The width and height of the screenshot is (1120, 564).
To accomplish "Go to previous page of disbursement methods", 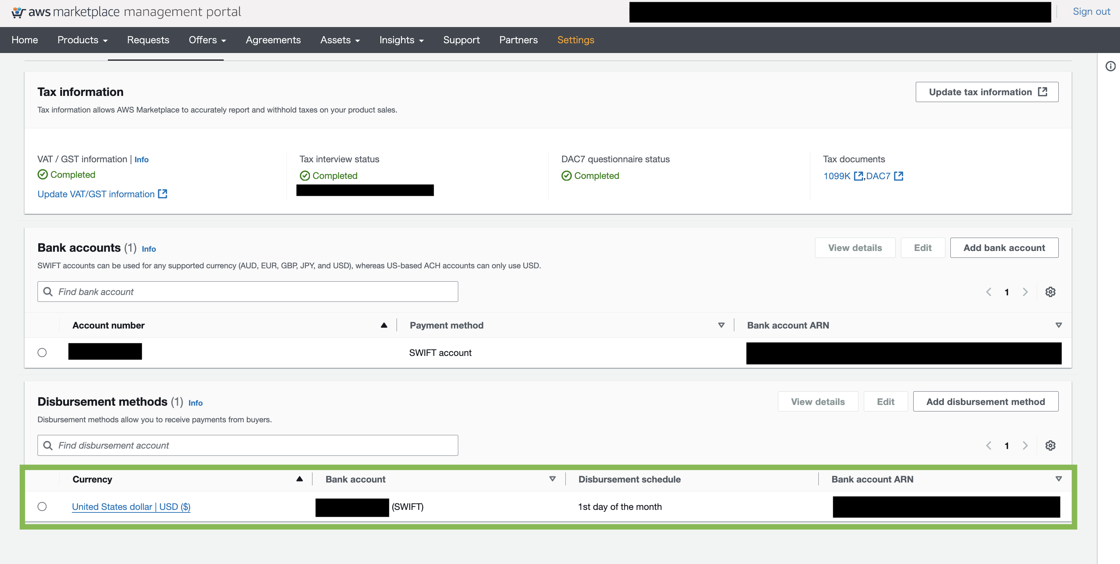I will tap(989, 445).
